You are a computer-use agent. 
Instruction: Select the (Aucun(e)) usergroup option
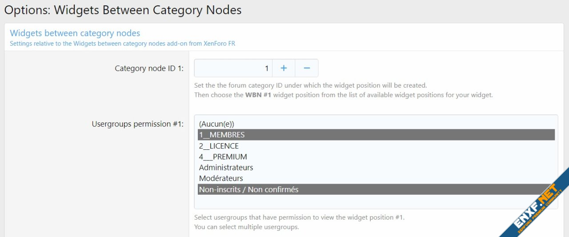(x=216, y=124)
